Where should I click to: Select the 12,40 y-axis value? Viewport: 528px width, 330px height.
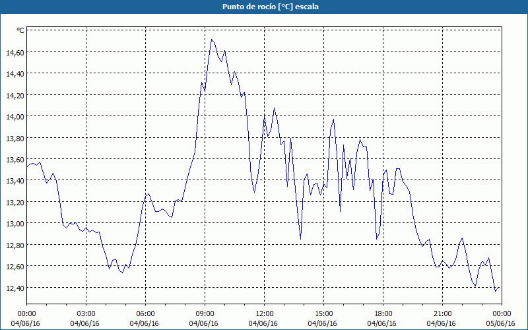[15, 288]
